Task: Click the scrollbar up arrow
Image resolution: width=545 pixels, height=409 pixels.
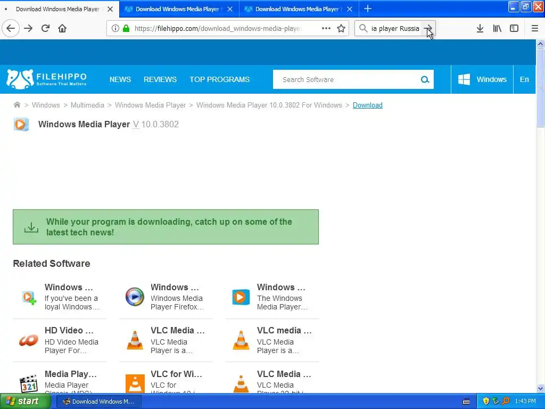Action: click(540, 44)
